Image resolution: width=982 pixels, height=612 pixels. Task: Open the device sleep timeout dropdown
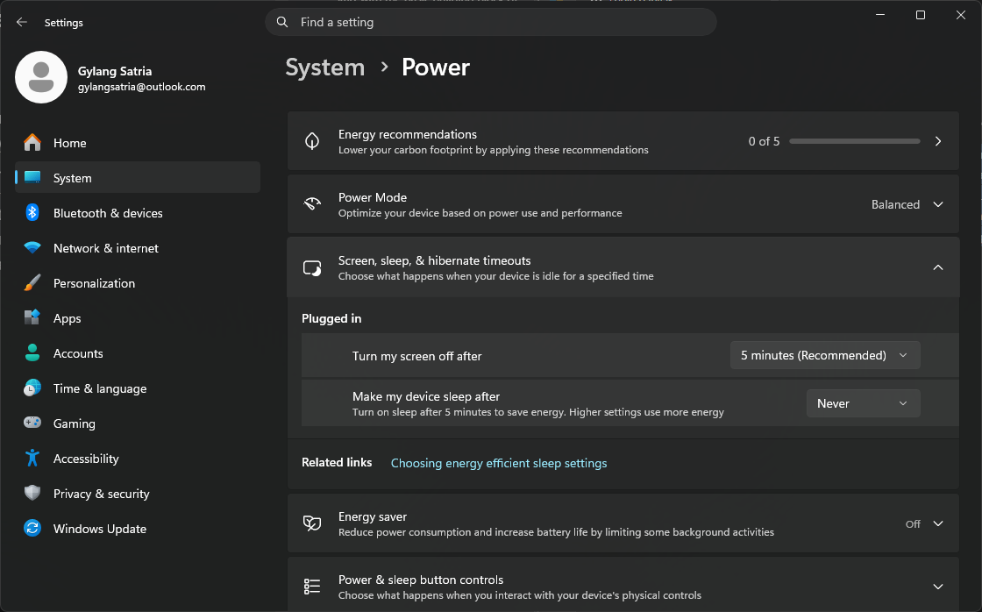(x=863, y=403)
